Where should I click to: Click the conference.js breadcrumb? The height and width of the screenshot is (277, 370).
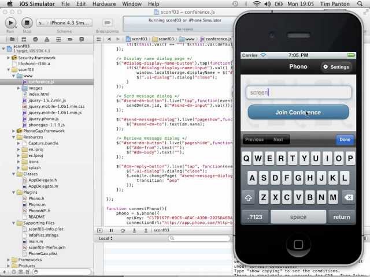[x=216, y=39]
